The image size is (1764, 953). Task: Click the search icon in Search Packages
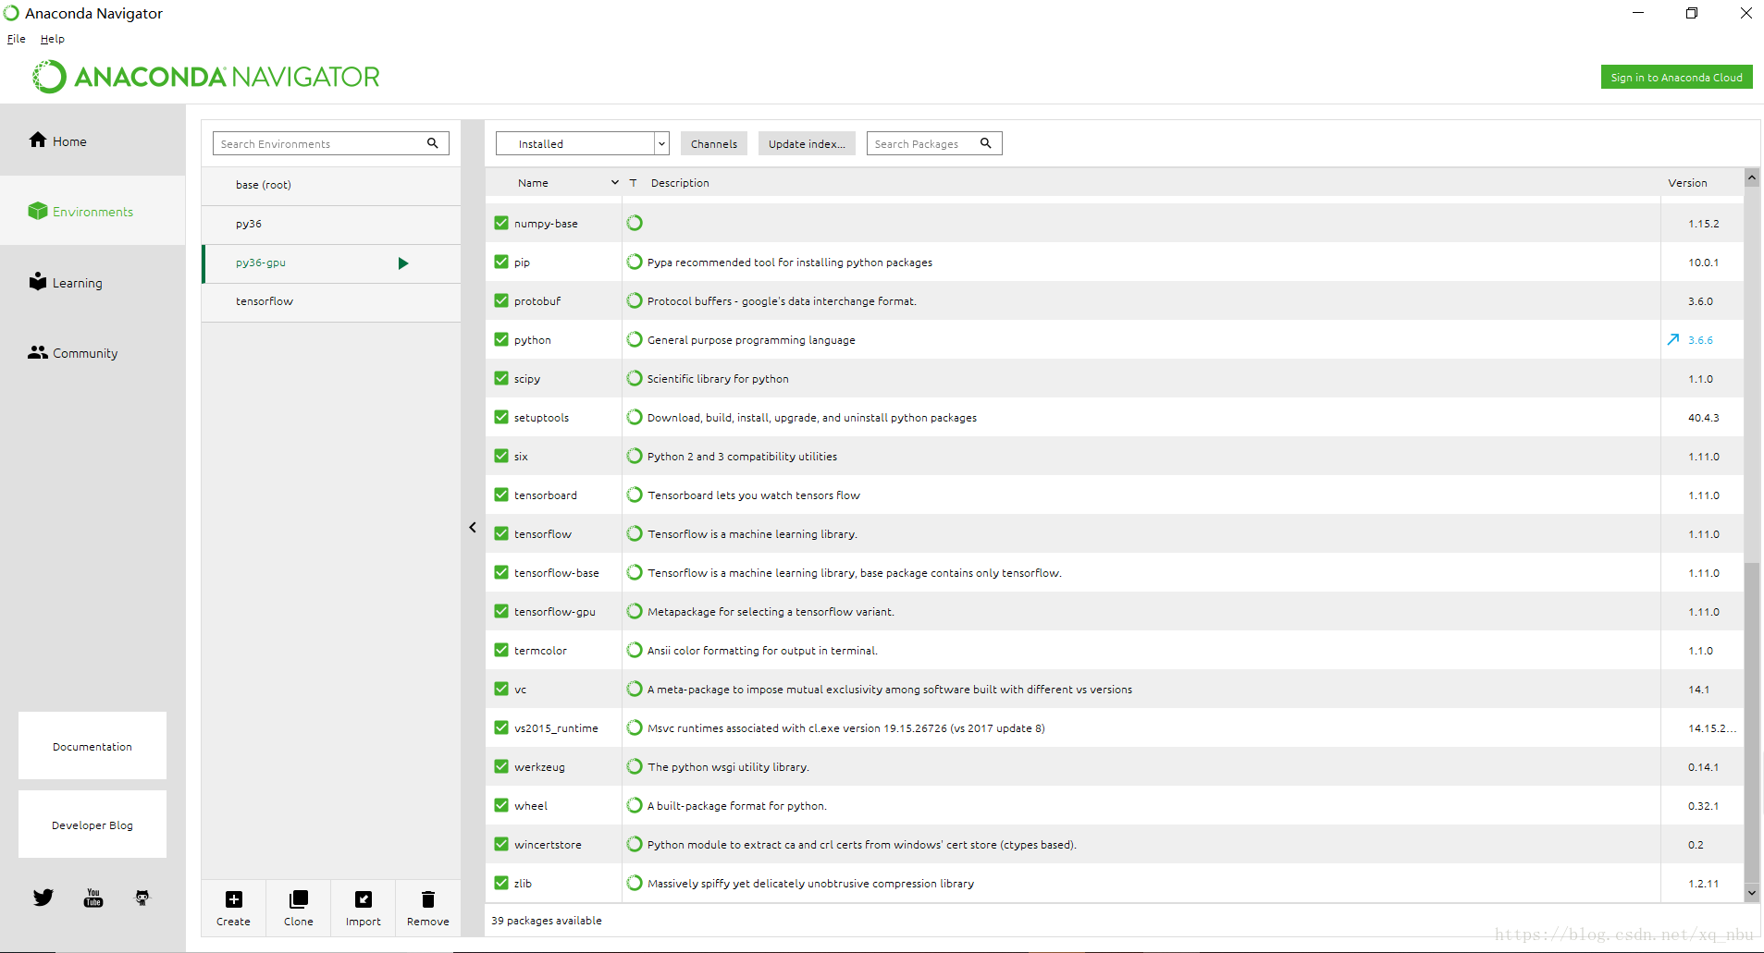(986, 143)
